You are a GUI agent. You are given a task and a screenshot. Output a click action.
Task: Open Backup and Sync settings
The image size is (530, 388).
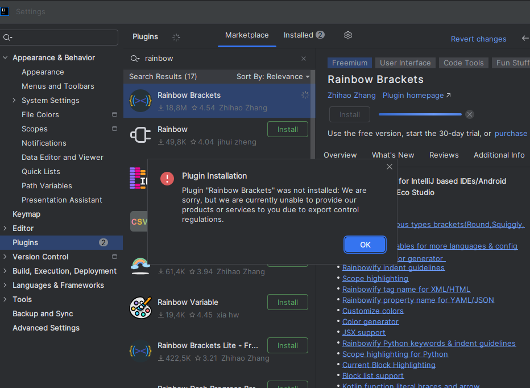click(43, 313)
